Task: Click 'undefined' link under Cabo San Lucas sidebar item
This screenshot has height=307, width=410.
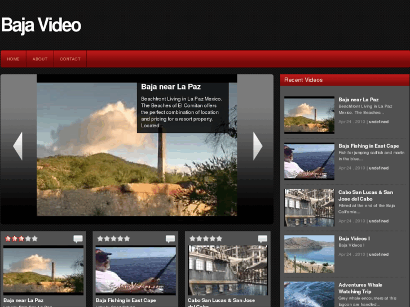Action: point(378,221)
